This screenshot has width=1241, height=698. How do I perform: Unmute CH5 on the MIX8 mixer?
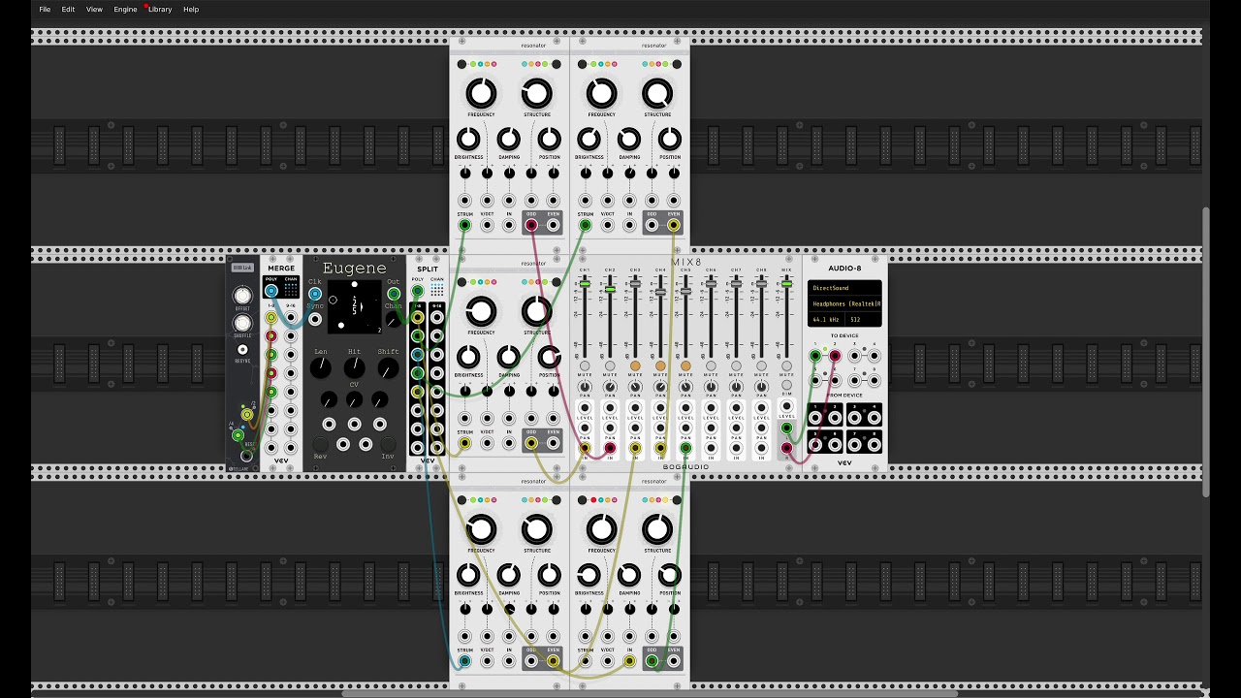coord(685,365)
